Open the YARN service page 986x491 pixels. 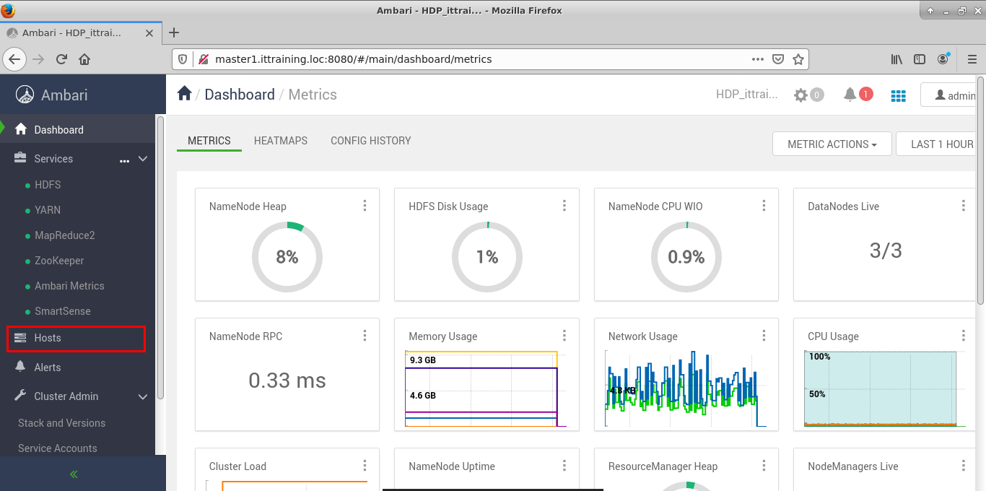pos(48,210)
